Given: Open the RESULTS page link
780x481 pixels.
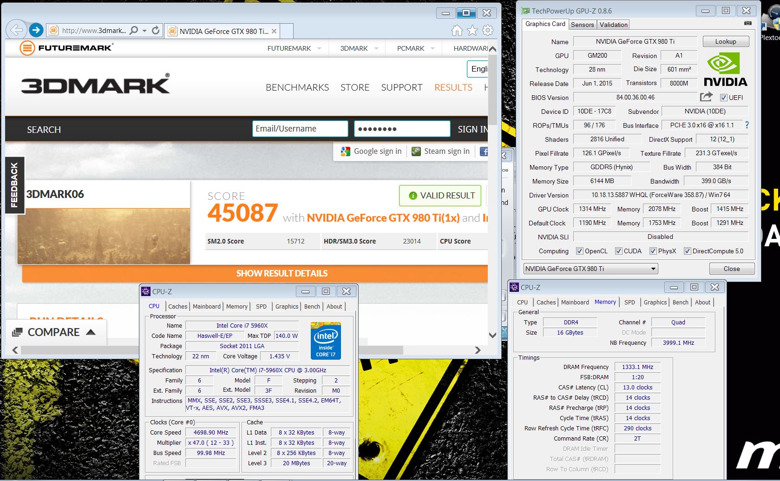Looking at the screenshot, I should [453, 87].
